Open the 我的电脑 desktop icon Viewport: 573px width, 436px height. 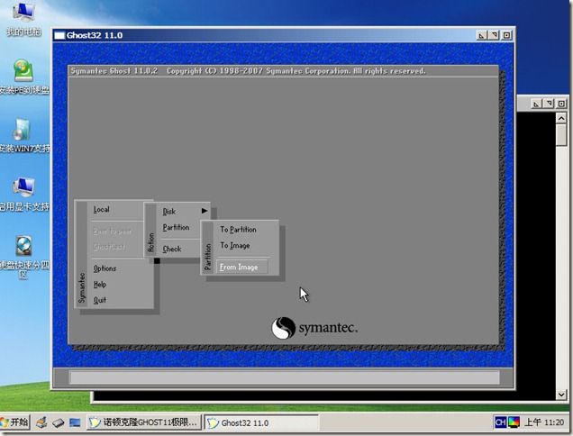[x=23, y=18]
